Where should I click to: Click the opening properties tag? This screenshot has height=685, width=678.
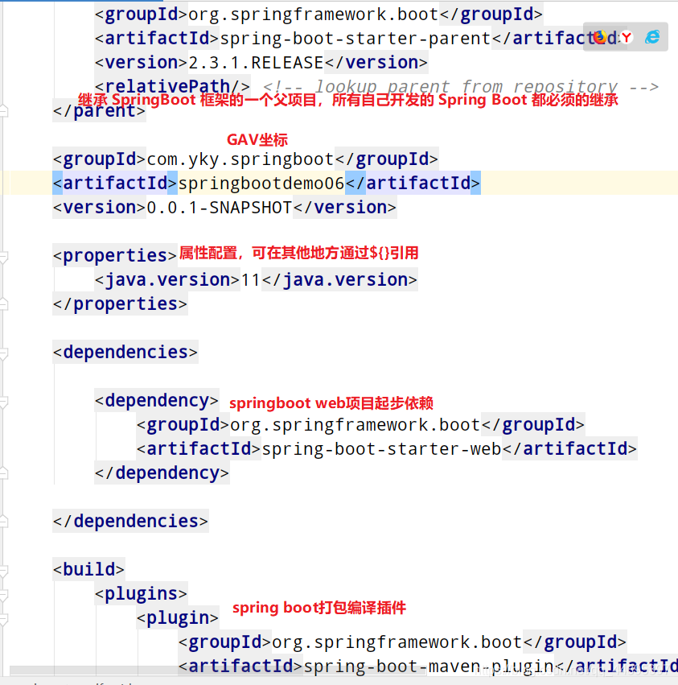click(115, 255)
